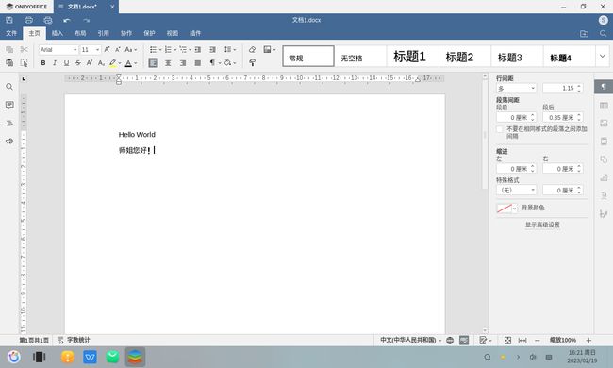Switch to the 协作 tab
The height and width of the screenshot is (368, 613).
click(x=126, y=33)
